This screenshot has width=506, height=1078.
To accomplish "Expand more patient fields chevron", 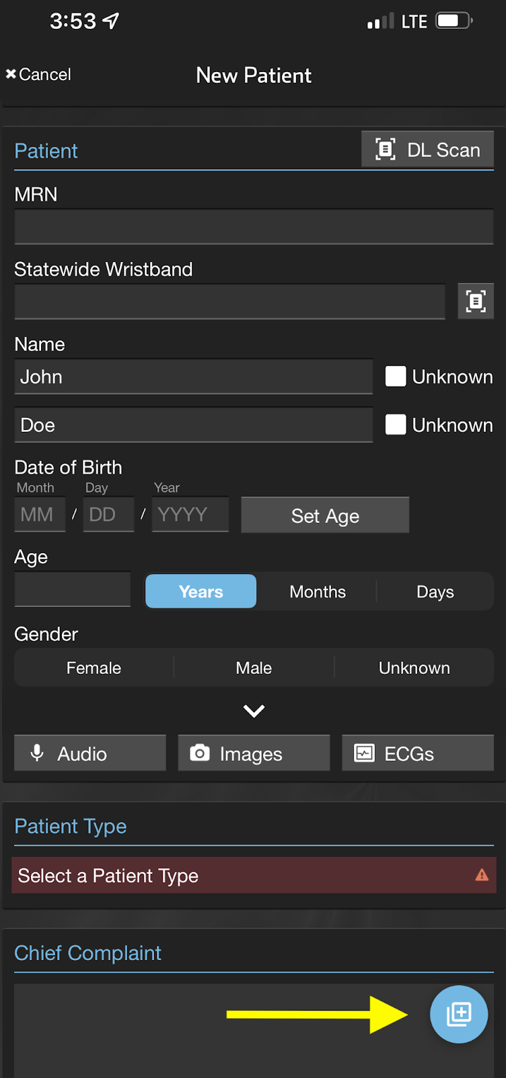I will (254, 711).
